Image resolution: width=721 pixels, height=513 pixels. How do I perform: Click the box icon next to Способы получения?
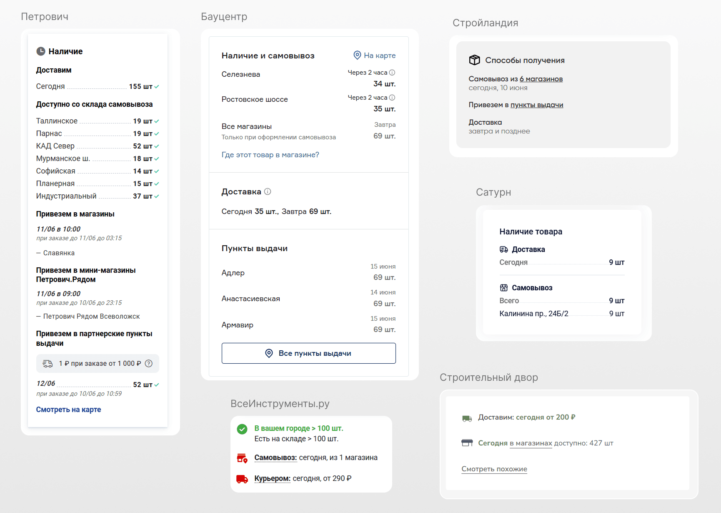click(x=474, y=60)
